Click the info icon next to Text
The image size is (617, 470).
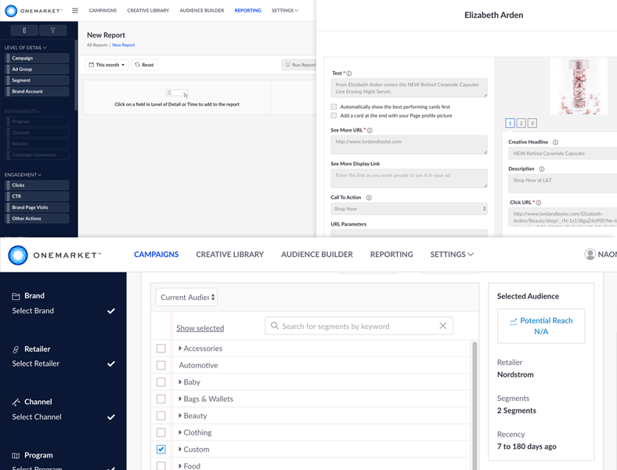(349, 73)
